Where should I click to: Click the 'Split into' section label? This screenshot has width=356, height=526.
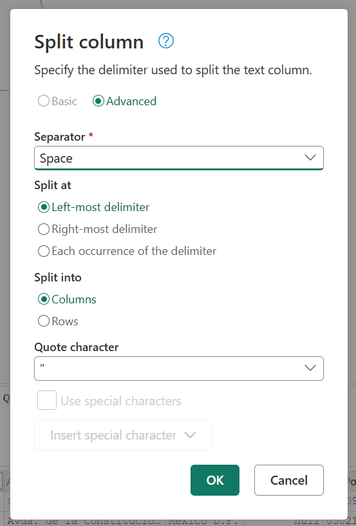tap(58, 278)
